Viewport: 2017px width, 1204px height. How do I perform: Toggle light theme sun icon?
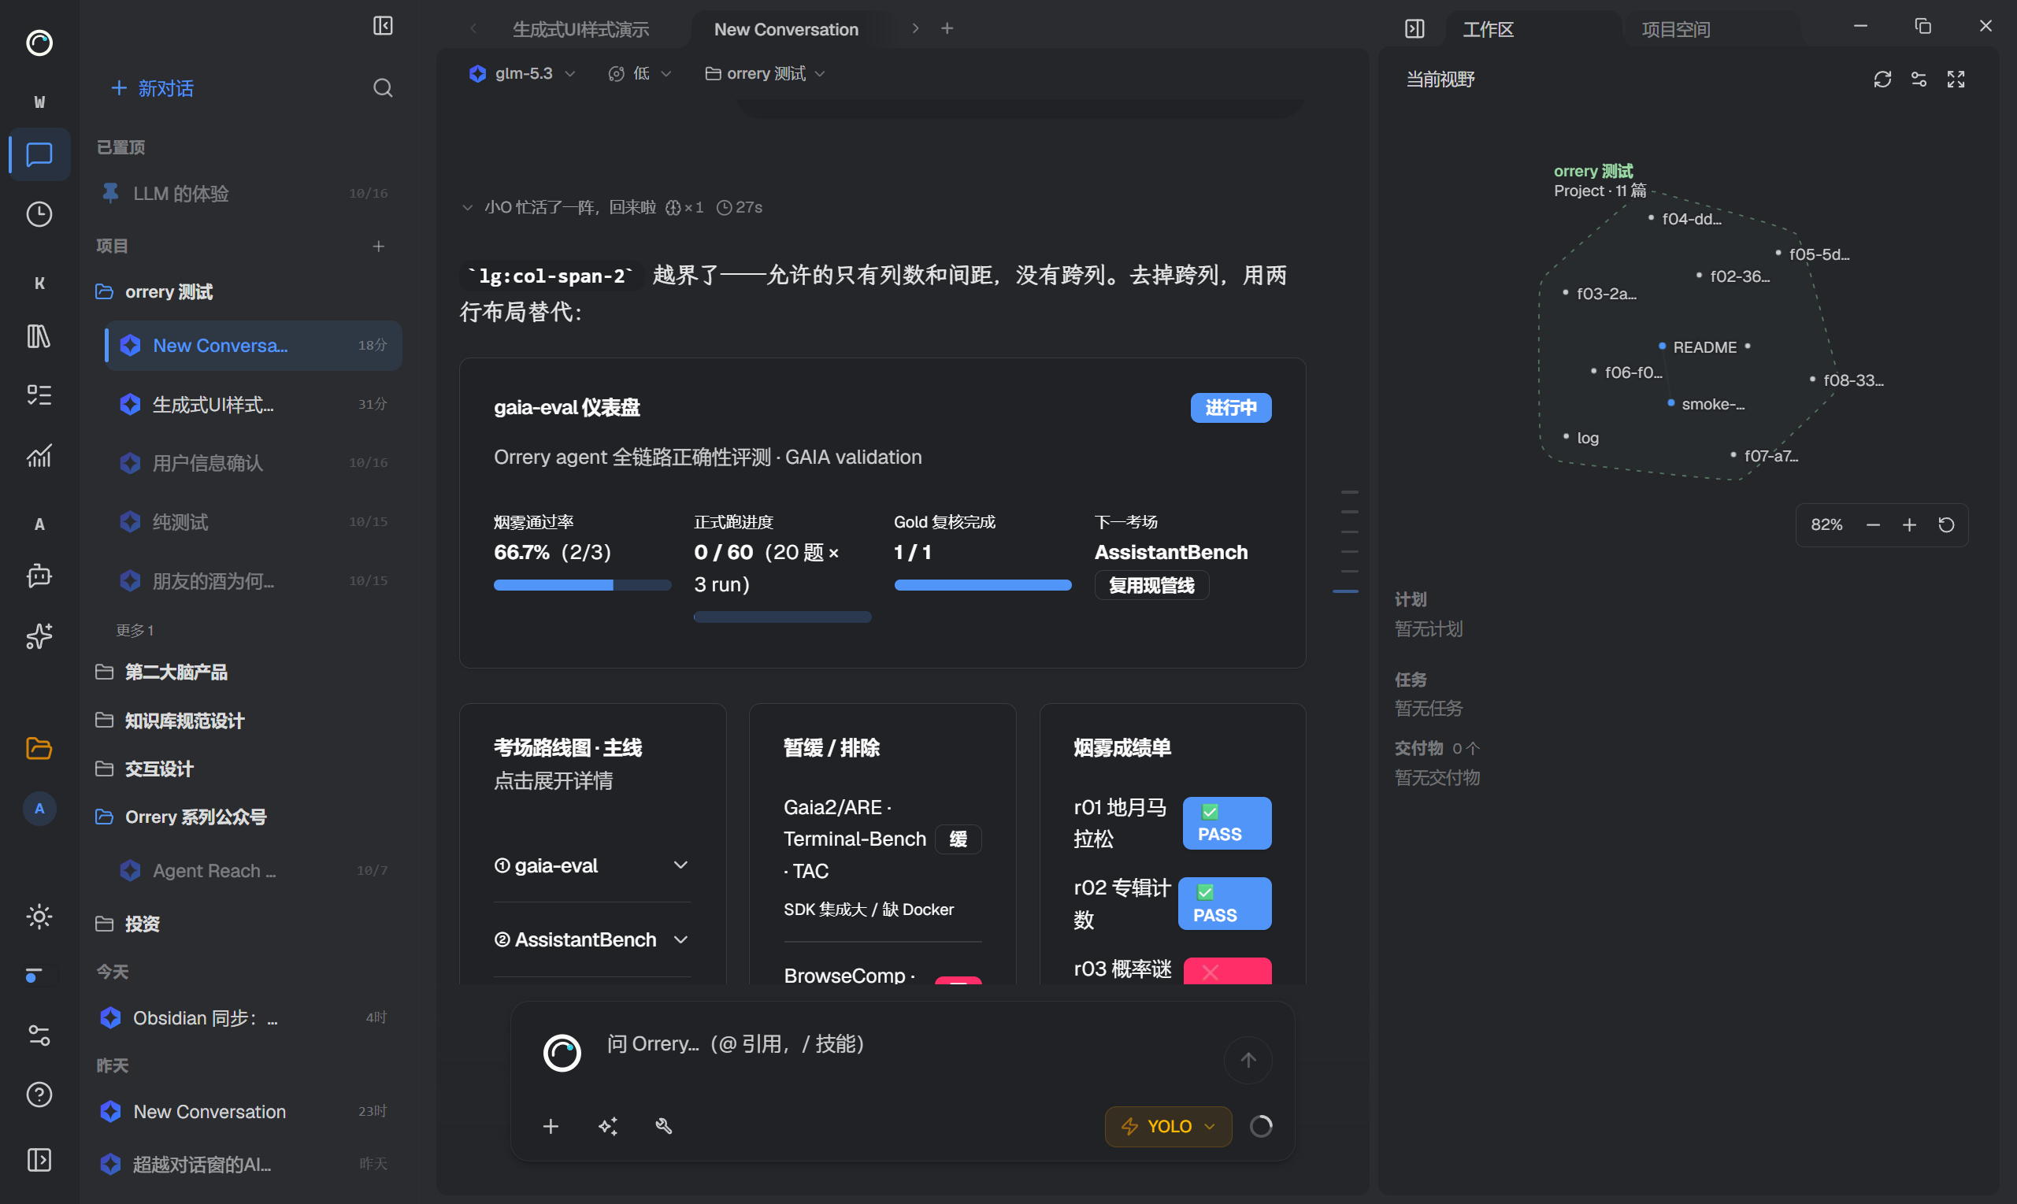(x=39, y=917)
